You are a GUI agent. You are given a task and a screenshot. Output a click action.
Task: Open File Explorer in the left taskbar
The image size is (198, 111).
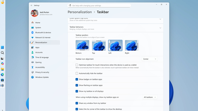pos(2,69)
